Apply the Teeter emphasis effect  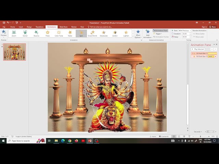tap(70, 33)
